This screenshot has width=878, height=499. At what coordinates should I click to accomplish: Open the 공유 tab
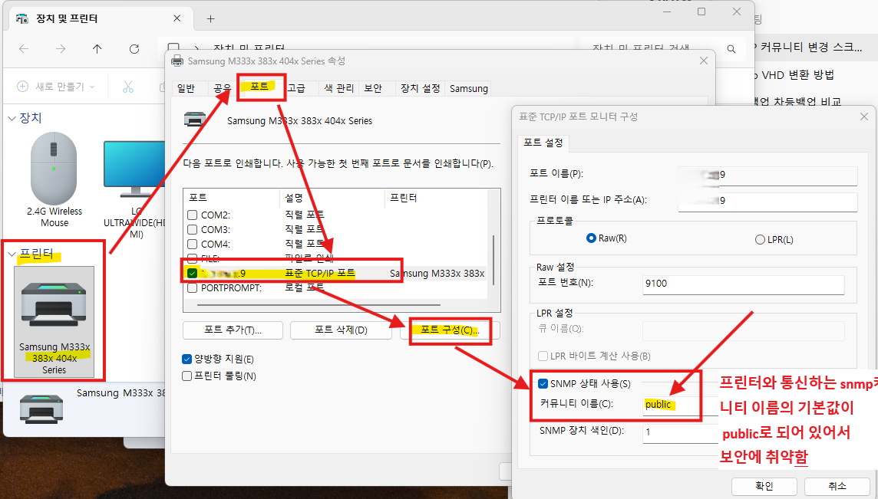[x=223, y=88]
